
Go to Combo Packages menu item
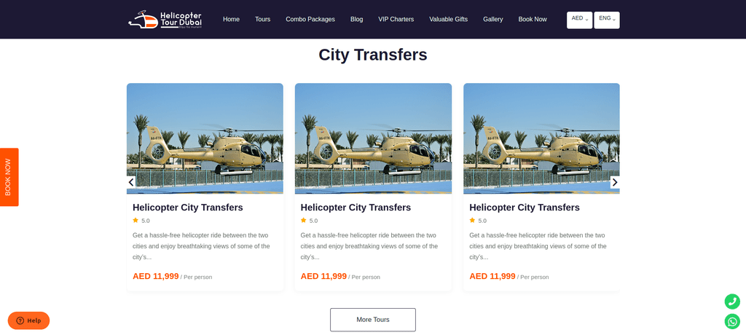pos(310,20)
